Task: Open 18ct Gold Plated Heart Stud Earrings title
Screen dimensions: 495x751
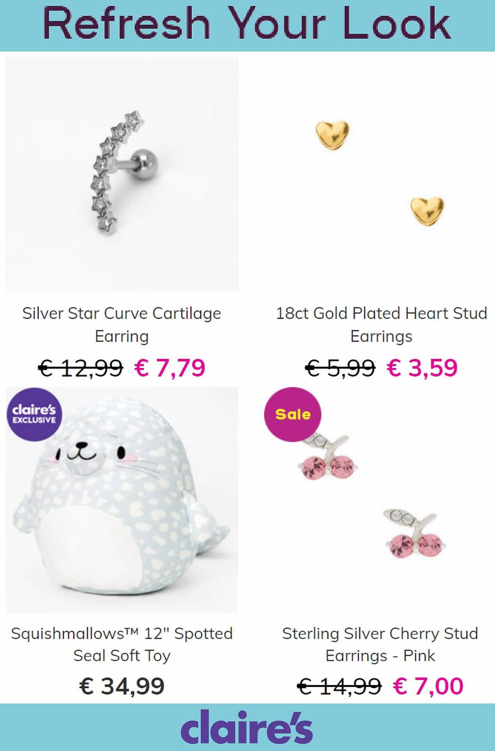Action: pyautogui.click(x=381, y=324)
